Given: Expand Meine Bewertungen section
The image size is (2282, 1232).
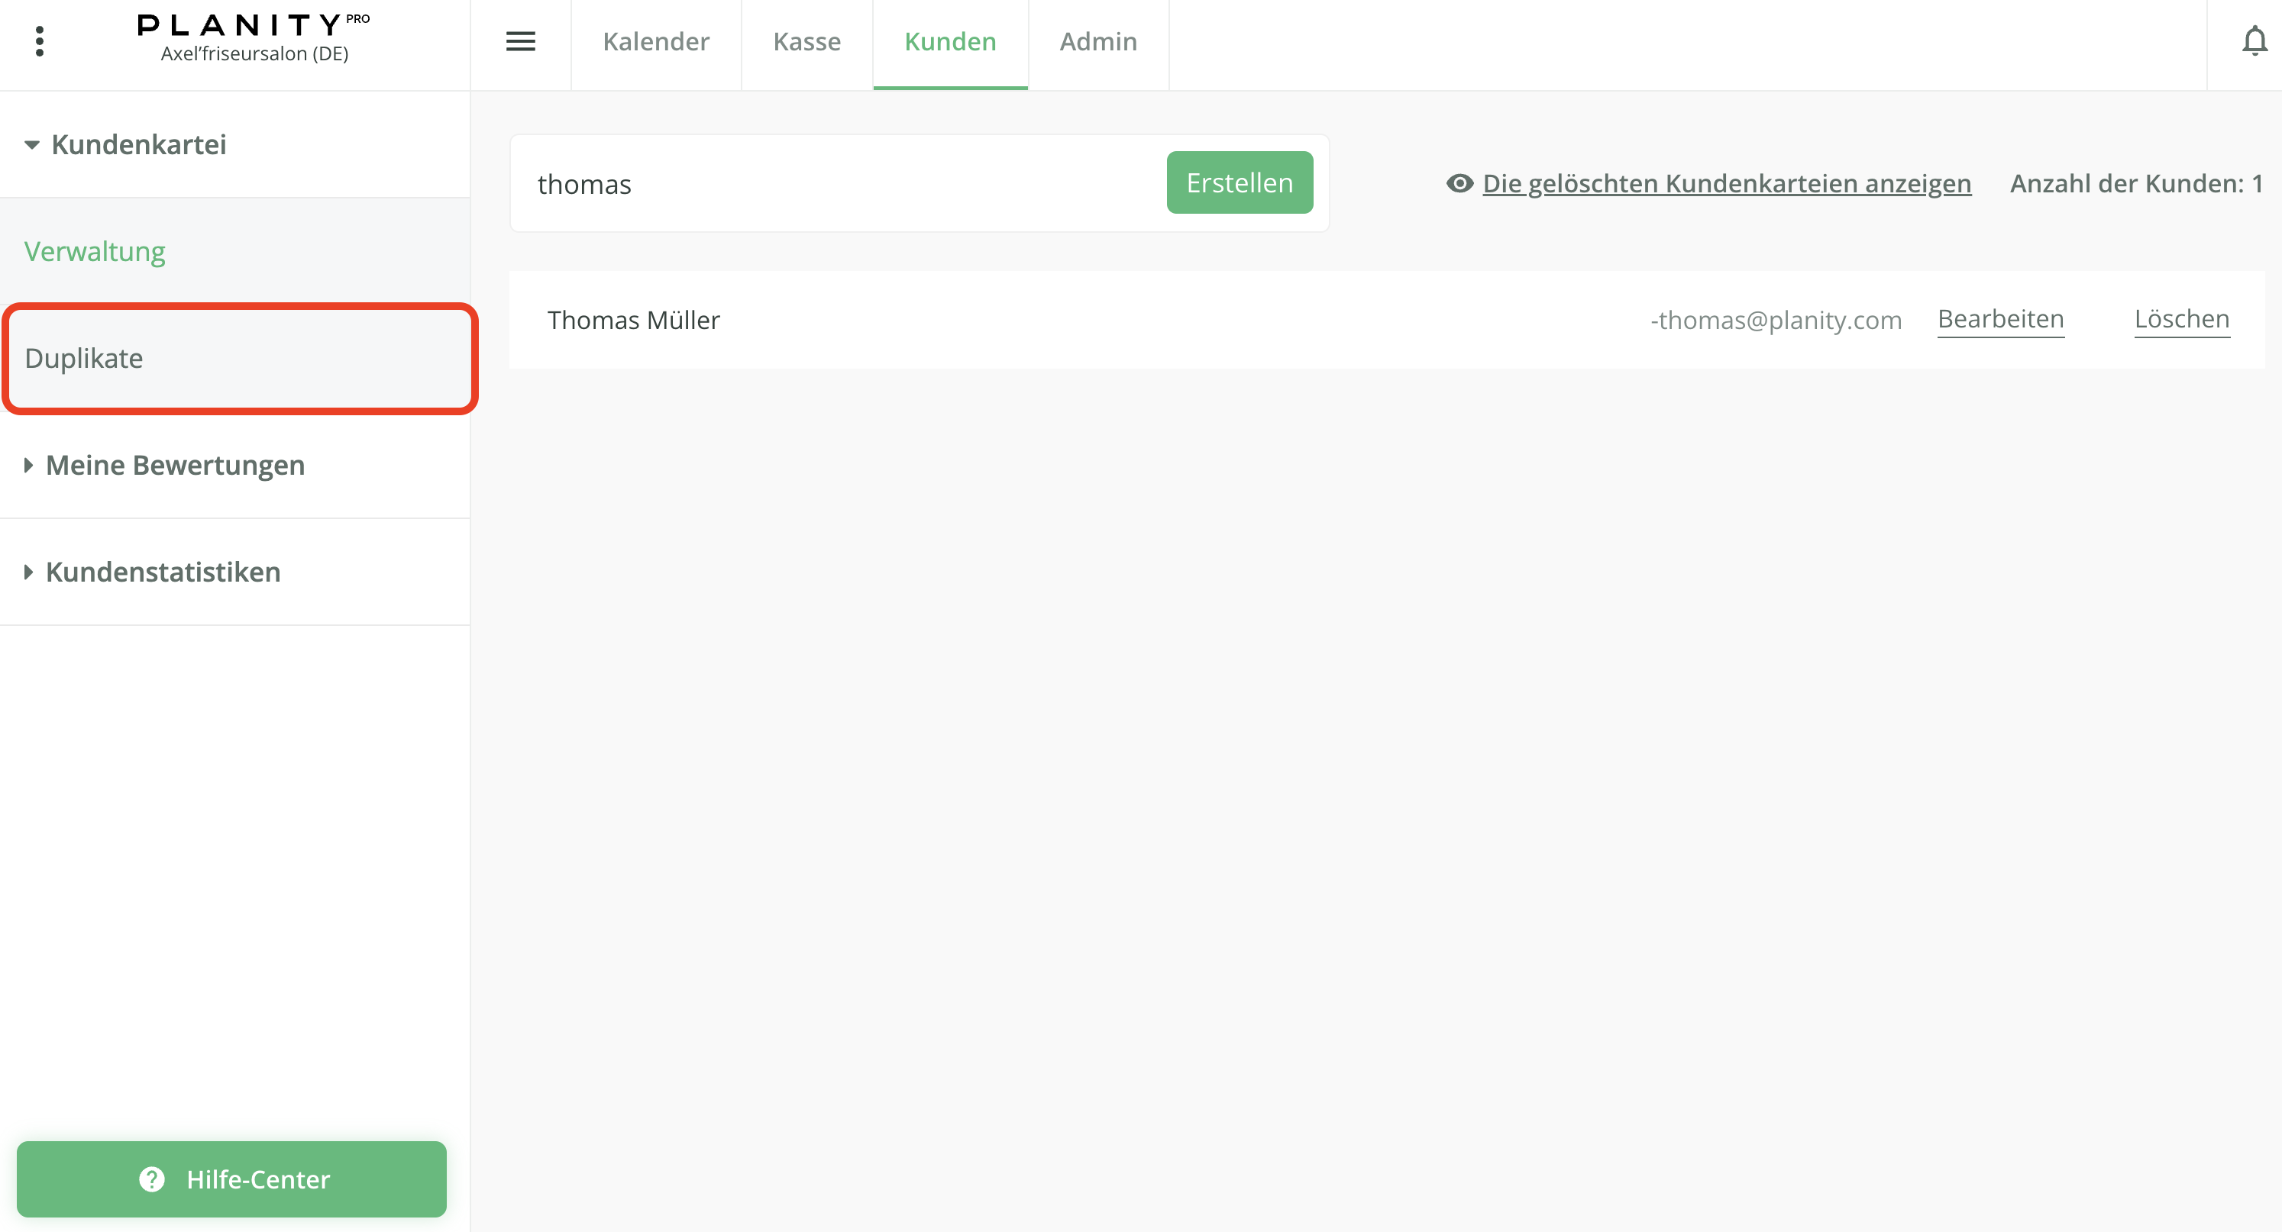Looking at the screenshot, I should click(175, 465).
